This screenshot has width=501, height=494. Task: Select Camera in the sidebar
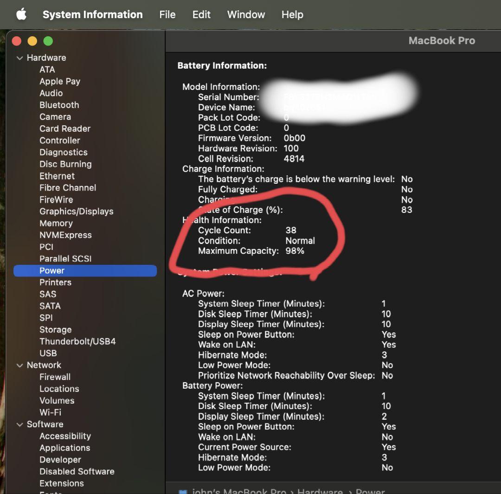tap(55, 117)
